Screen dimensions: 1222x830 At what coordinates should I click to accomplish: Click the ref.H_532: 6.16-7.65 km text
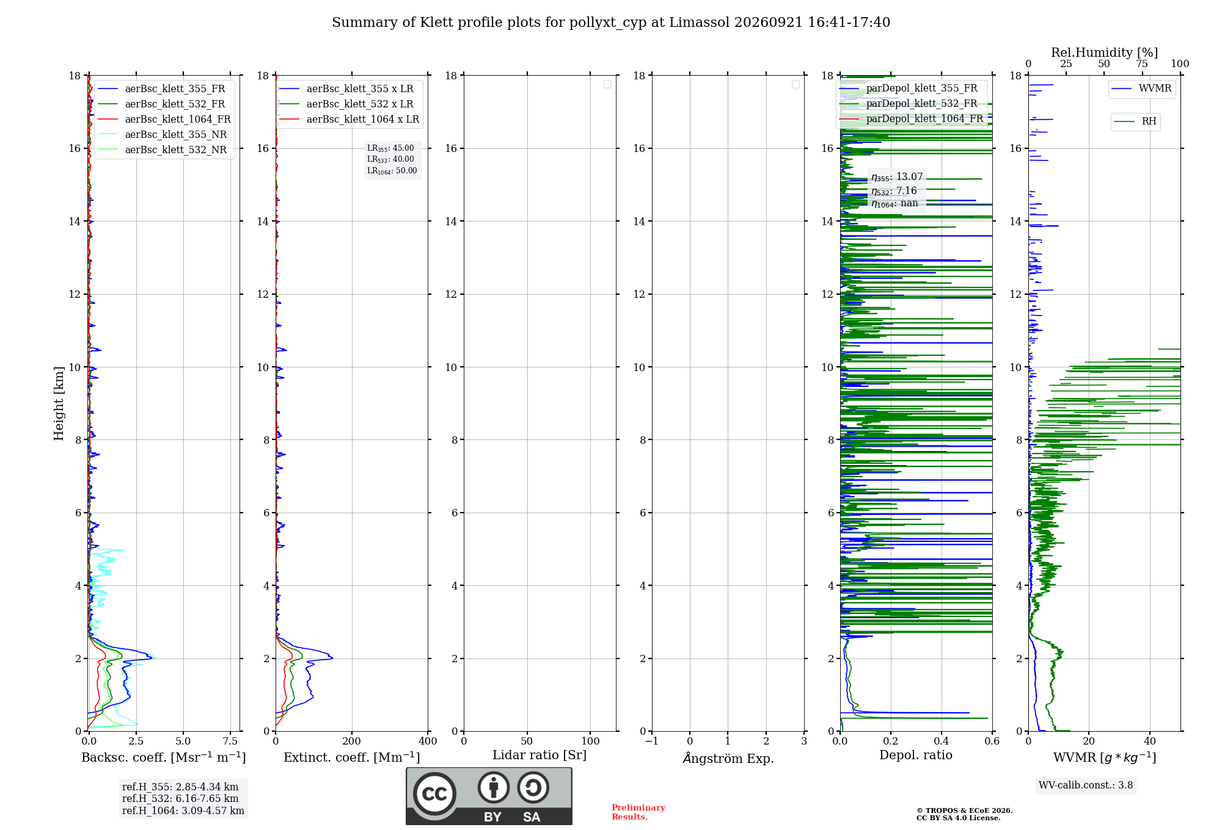[180, 799]
